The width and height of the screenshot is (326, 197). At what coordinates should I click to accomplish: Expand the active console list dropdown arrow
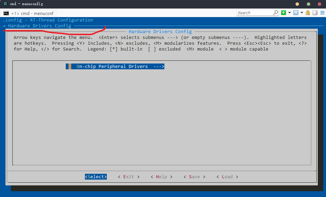302,13
